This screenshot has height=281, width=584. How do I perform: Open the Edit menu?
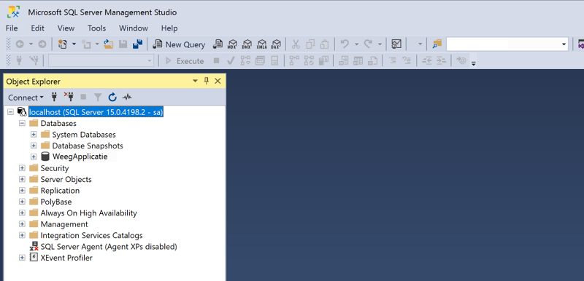tap(38, 28)
